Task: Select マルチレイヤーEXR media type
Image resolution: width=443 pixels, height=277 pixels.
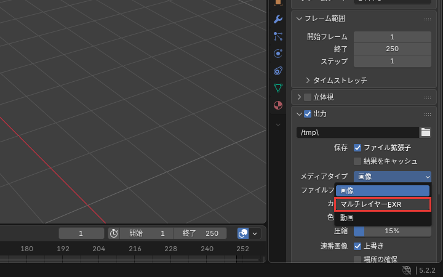Action: [x=383, y=204]
